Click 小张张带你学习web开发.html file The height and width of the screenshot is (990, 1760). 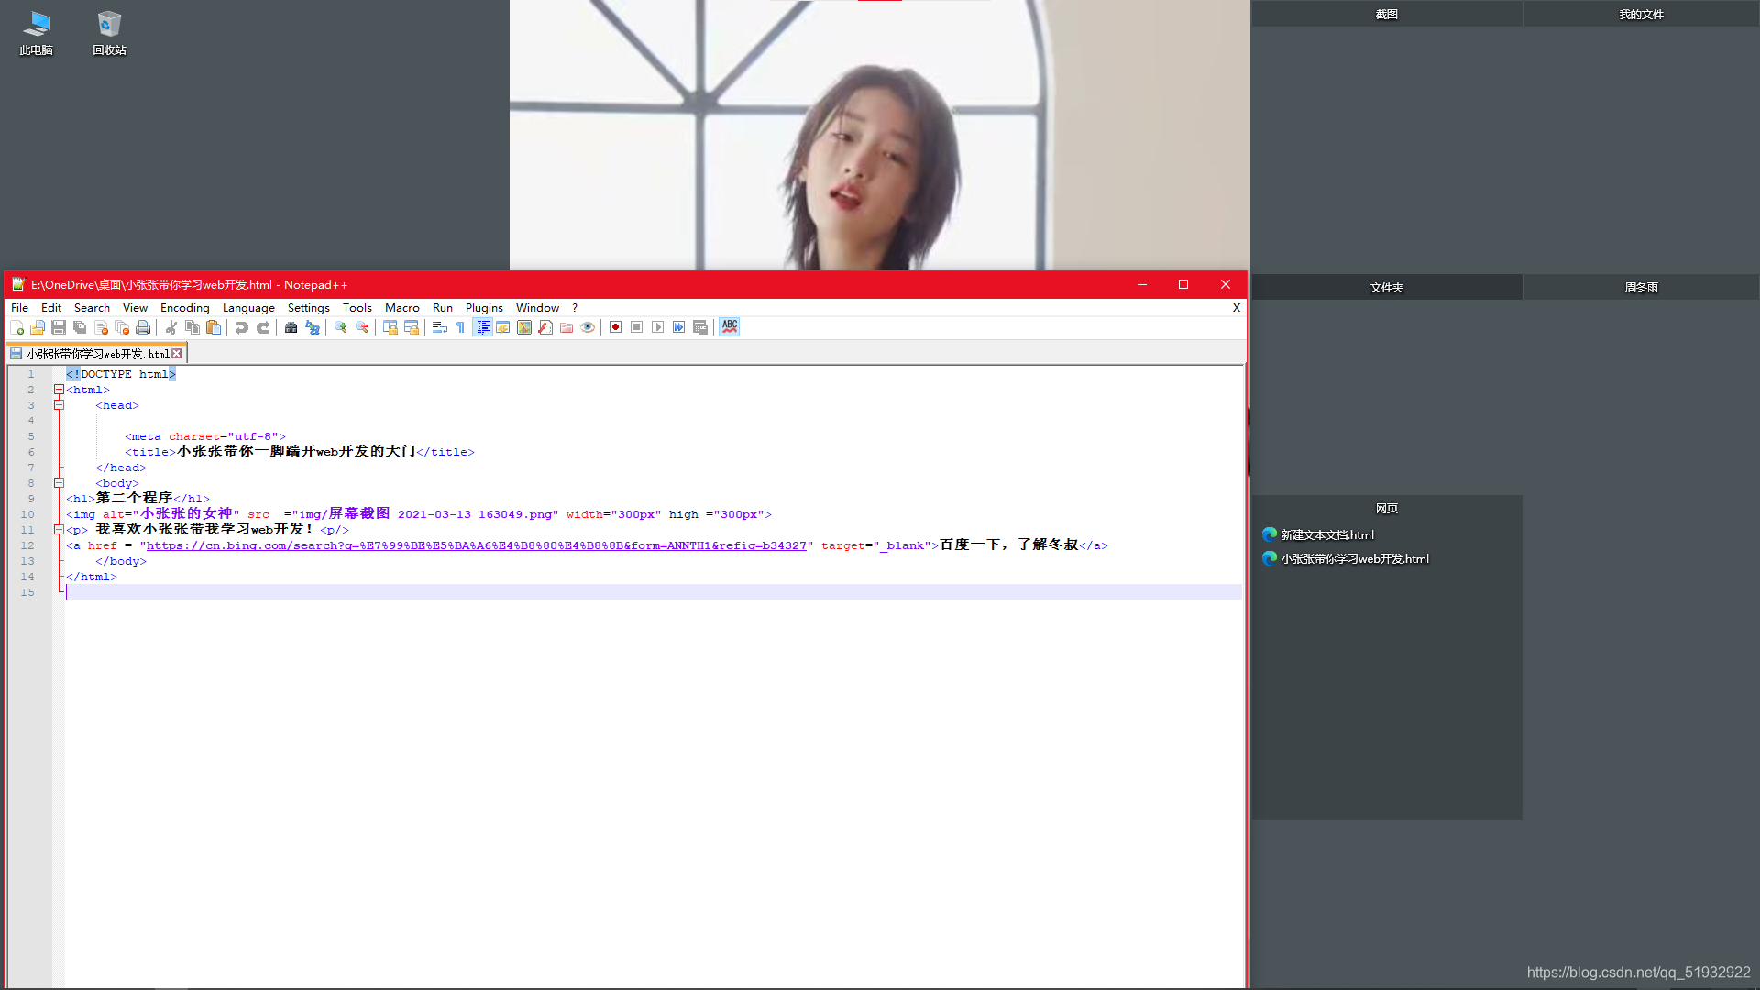point(1354,557)
